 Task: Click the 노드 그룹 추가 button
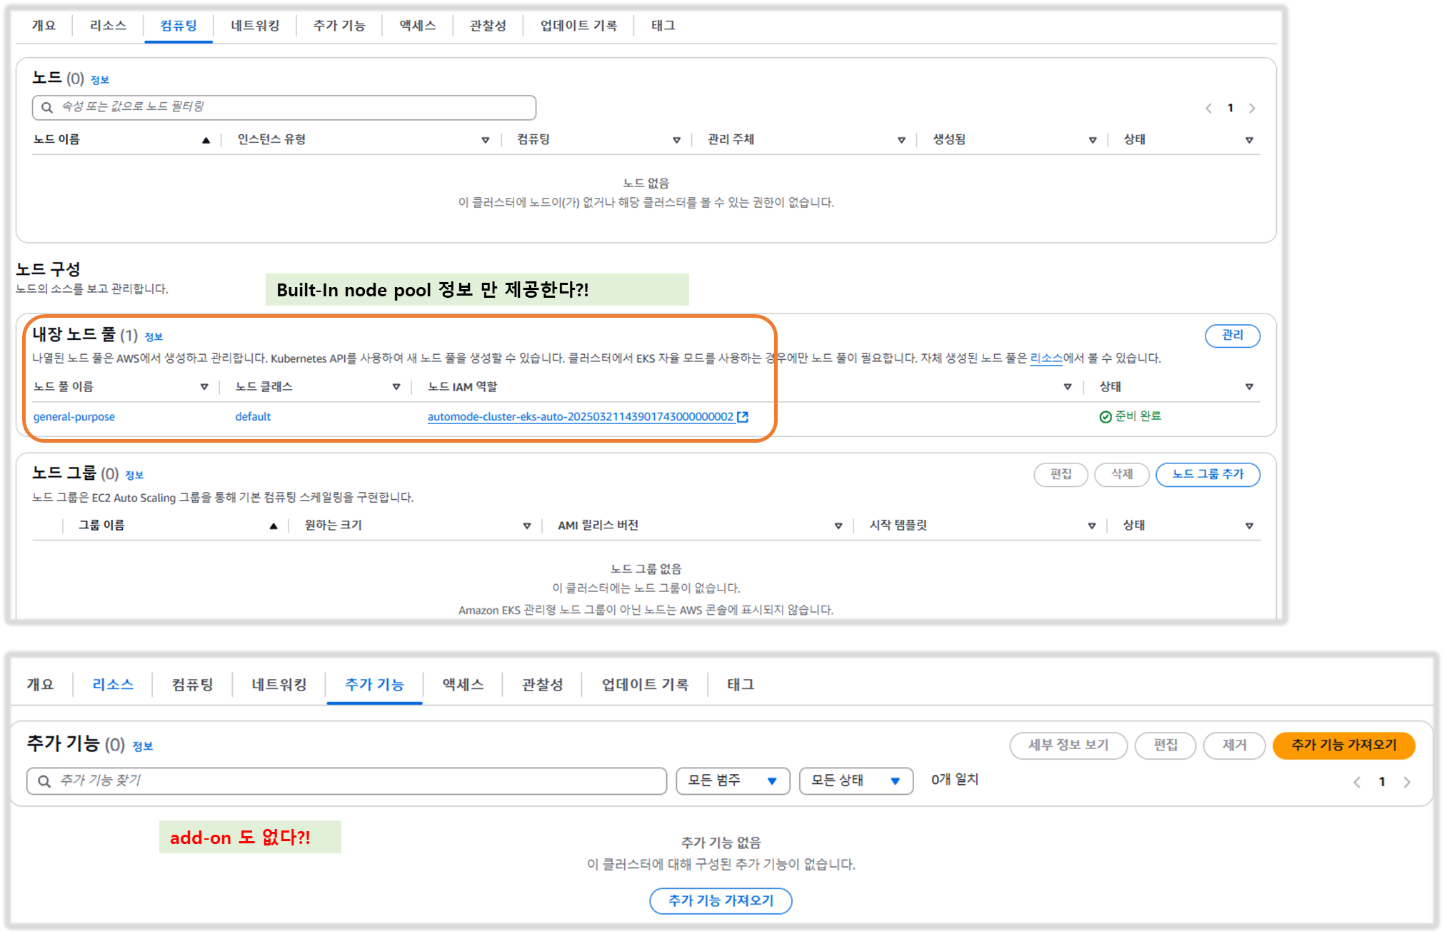click(x=1207, y=474)
